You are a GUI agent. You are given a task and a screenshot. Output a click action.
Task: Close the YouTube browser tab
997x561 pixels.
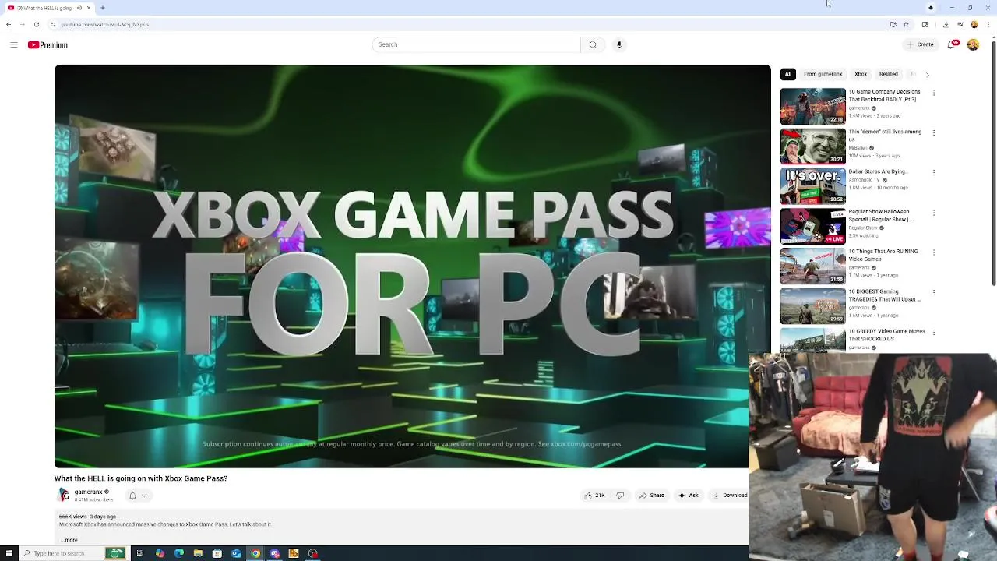click(x=89, y=8)
